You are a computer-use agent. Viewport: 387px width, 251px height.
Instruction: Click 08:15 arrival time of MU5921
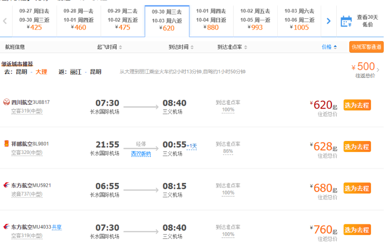tap(175, 186)
